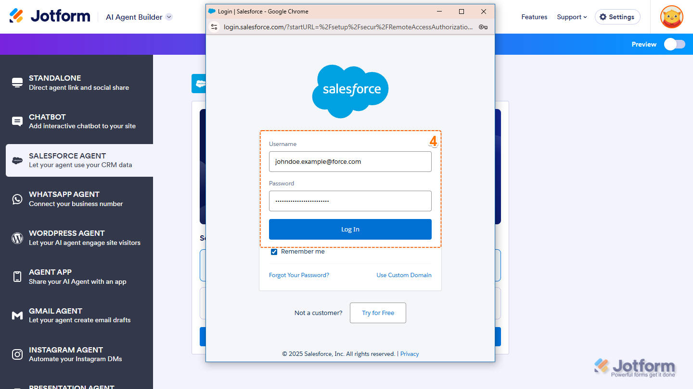Image resolution: width=693 pixels, height=389 pixels.
Task: Click the WhatsApp Agent icon
Action: (17, 199)
